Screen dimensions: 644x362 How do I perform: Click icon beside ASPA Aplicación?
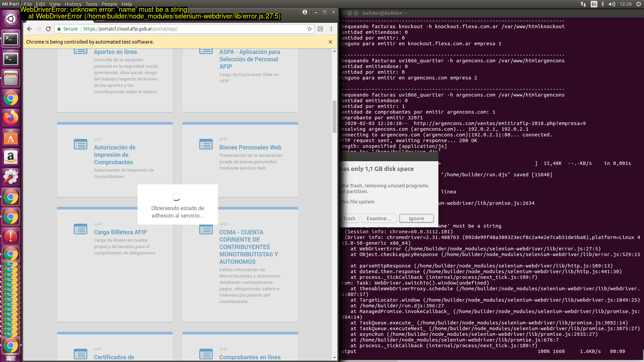(x=206, y=51)
